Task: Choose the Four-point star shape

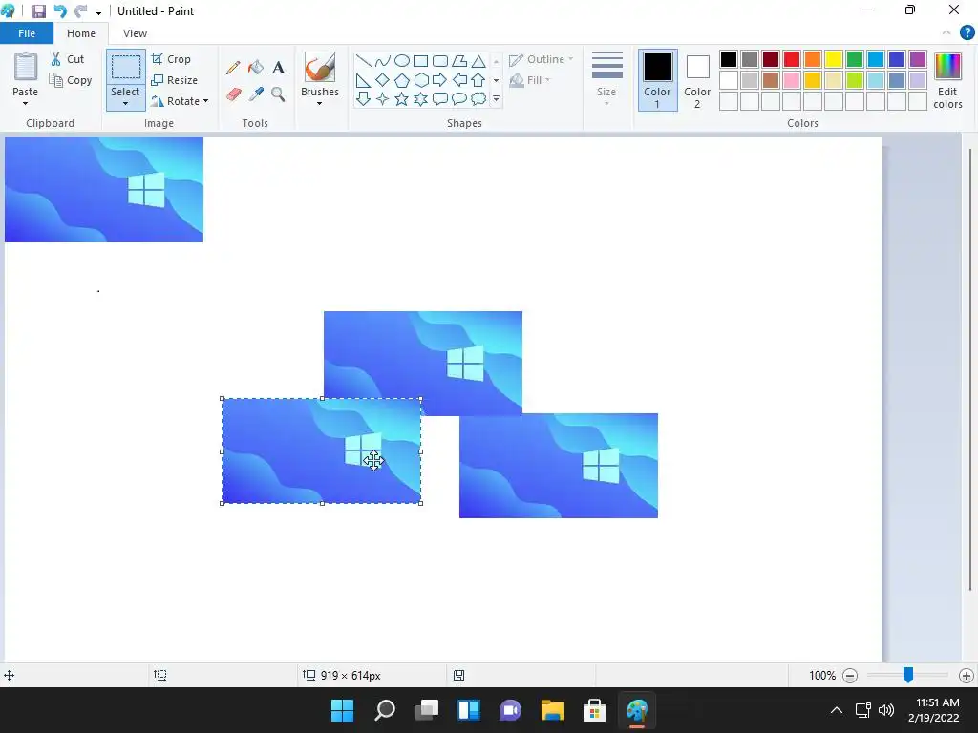Action: point(382,99)
